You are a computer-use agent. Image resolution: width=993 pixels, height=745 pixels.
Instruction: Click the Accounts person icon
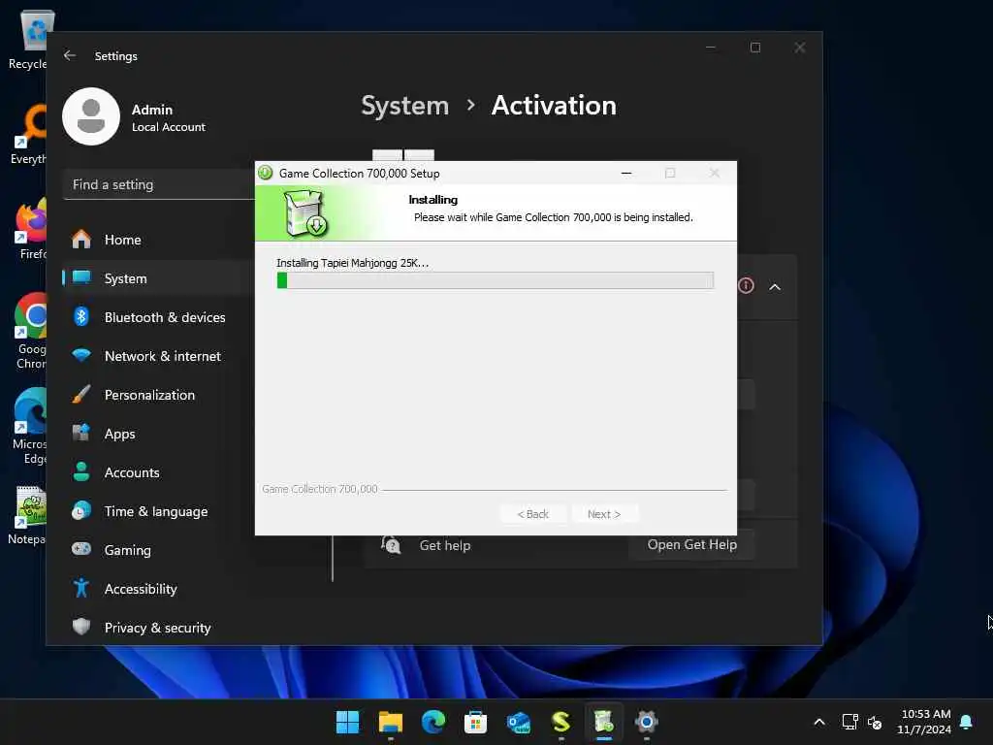(x=81, y=471)
